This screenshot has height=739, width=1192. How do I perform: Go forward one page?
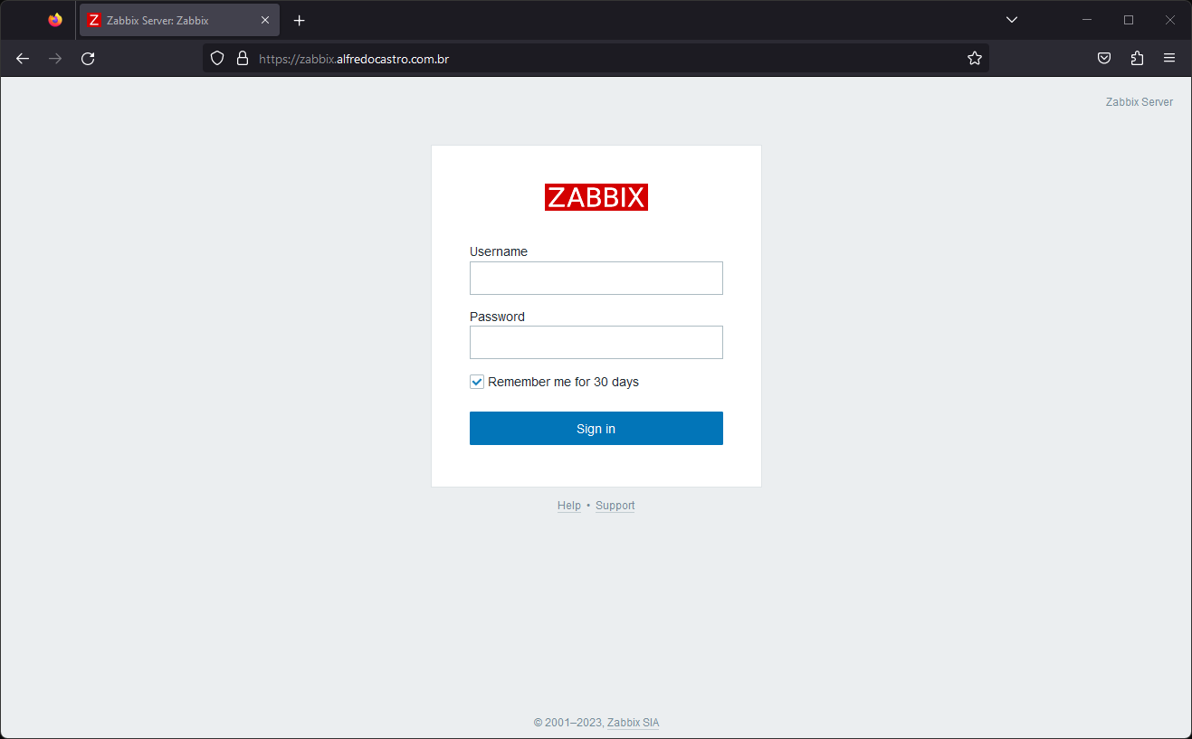[55, 58]
